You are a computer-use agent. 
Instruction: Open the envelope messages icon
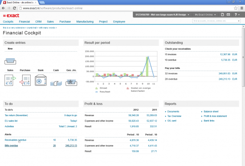228,15
